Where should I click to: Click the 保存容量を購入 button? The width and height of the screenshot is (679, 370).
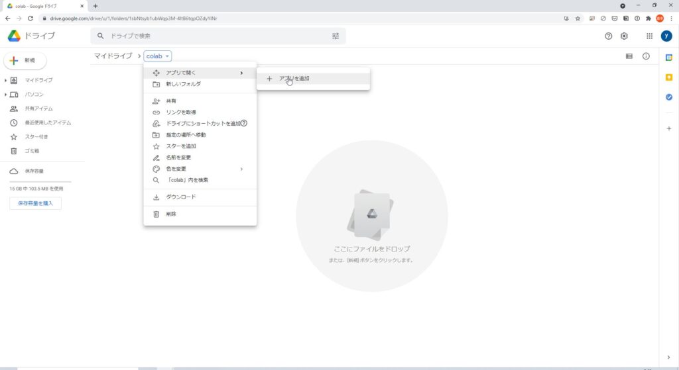tap(36, 203)
